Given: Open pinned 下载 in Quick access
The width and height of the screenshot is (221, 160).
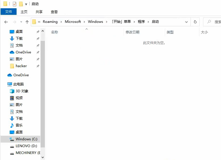Looking at the screenshot, I should click(19, 38).
